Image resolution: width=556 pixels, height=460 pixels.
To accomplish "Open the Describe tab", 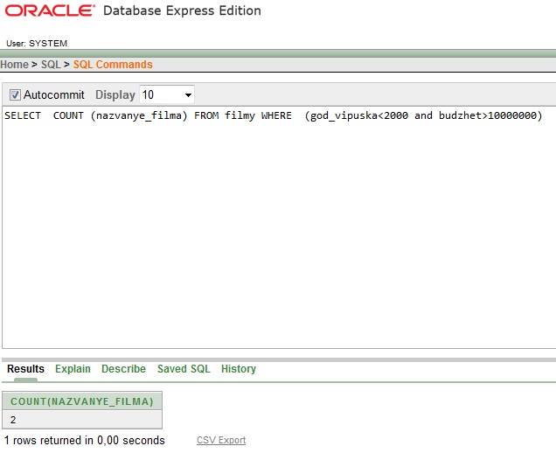I will click(x=123, y=369).
